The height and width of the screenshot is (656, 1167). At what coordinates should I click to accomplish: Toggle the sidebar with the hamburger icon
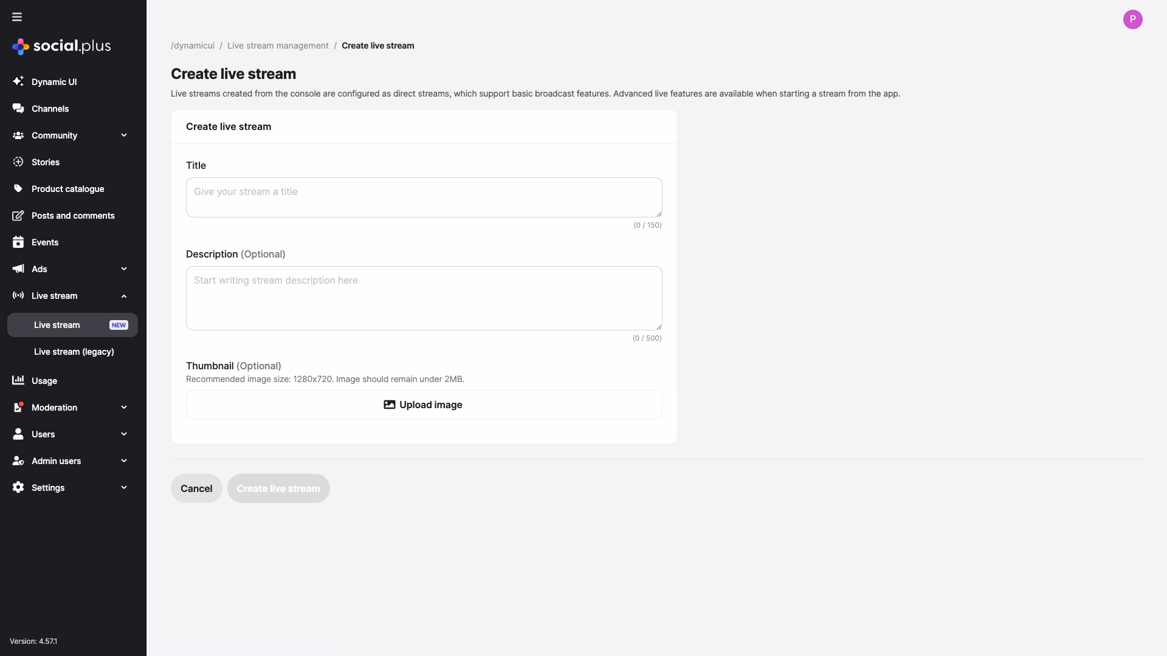[x=16, y=17]
